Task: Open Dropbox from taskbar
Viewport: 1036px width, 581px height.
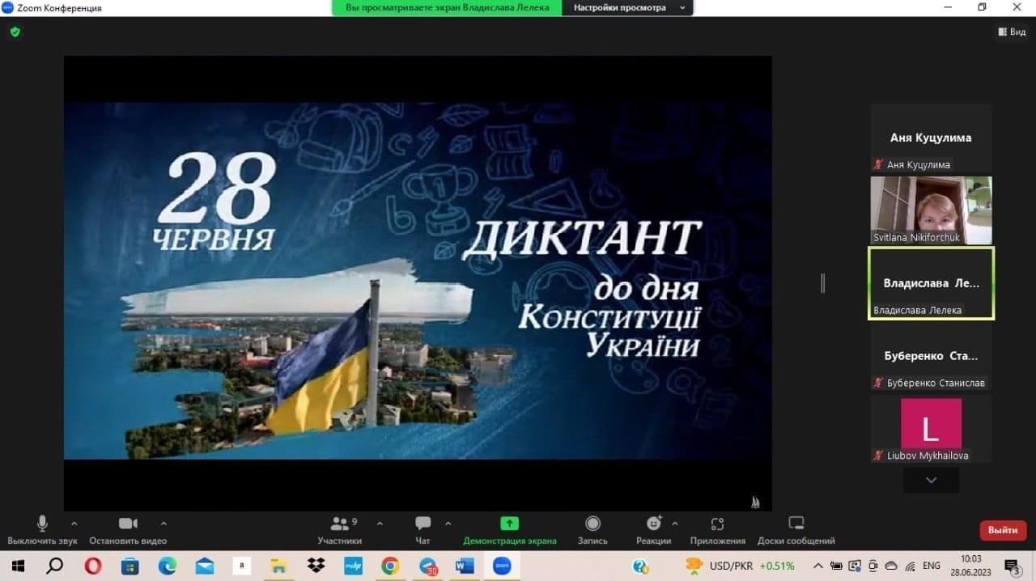Action: 316,566
